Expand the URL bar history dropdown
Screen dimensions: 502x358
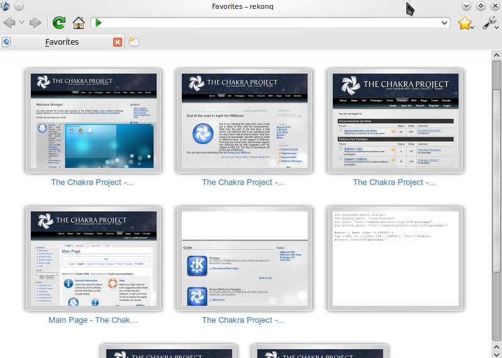pyautogui.click(x=445, y=23)
